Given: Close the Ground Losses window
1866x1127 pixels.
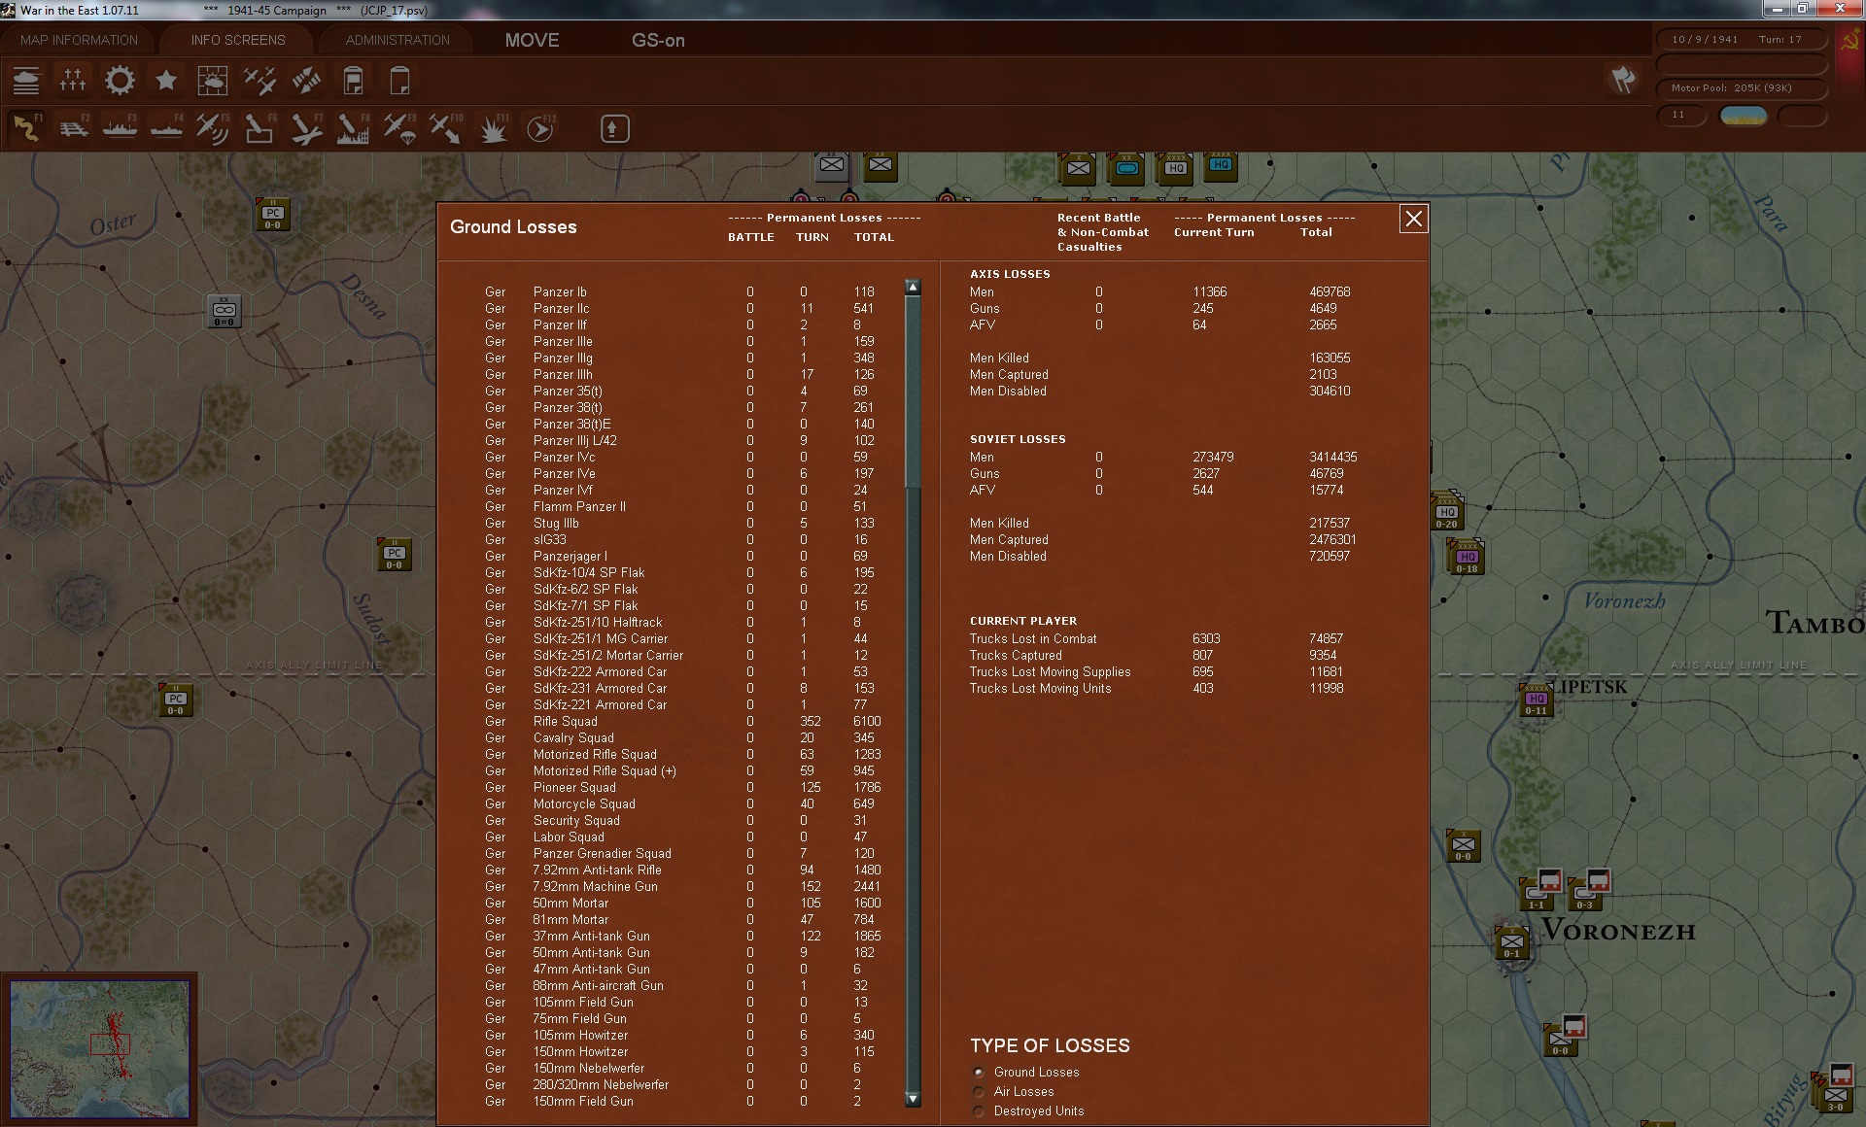Looking at the screenshot, I should (x=1413, y=219).
